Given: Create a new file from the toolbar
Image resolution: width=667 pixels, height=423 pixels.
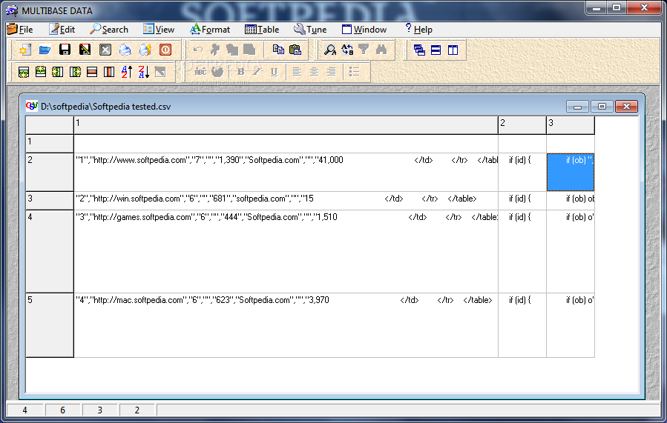Looking at the screenshot, I should (24, 50).
